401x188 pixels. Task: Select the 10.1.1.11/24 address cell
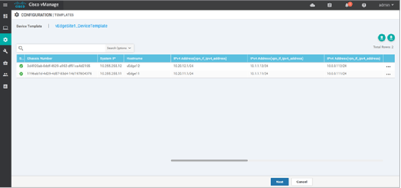pos(259,74)
